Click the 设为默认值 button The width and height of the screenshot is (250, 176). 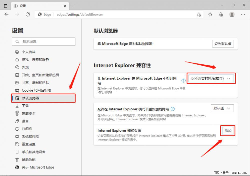tap(223, 44)
